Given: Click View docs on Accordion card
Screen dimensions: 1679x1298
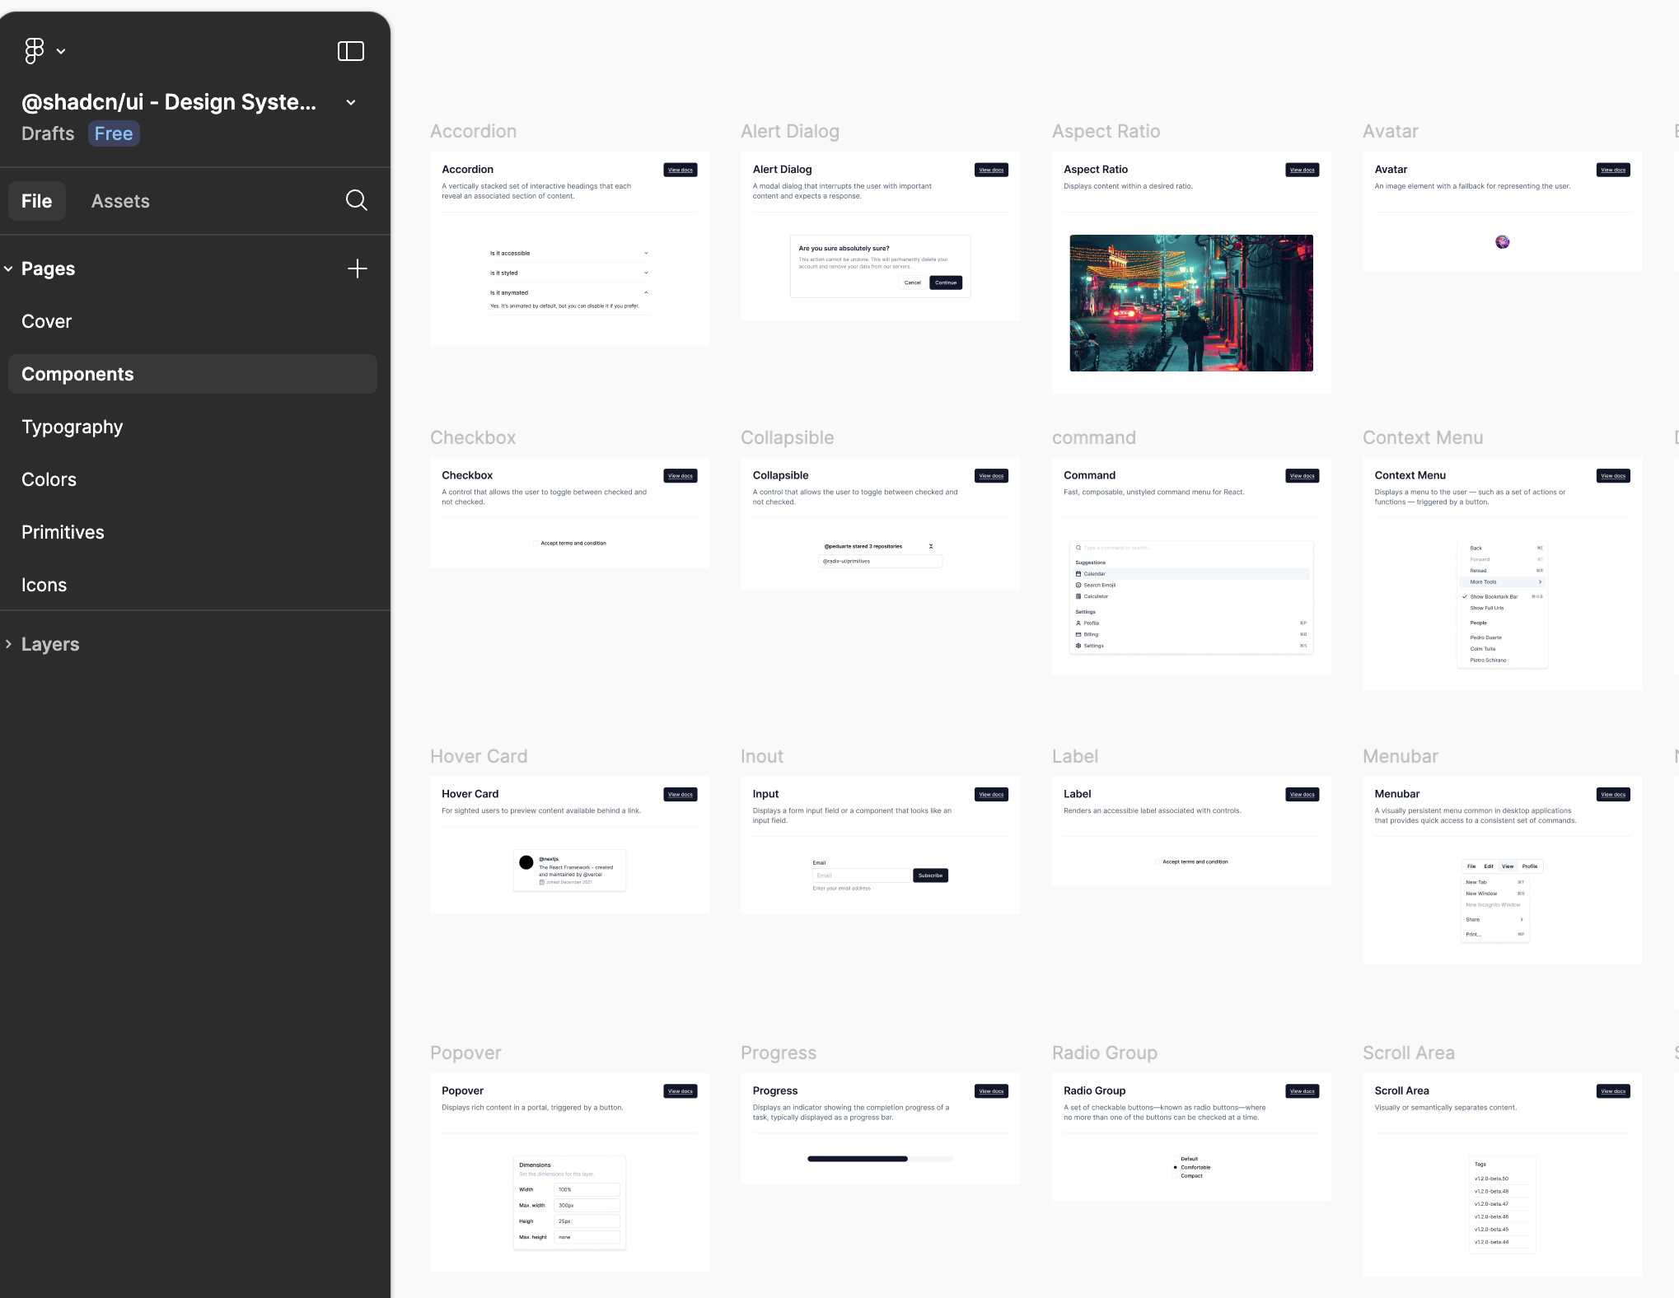Looking at the screenshot, I should 680,170.
